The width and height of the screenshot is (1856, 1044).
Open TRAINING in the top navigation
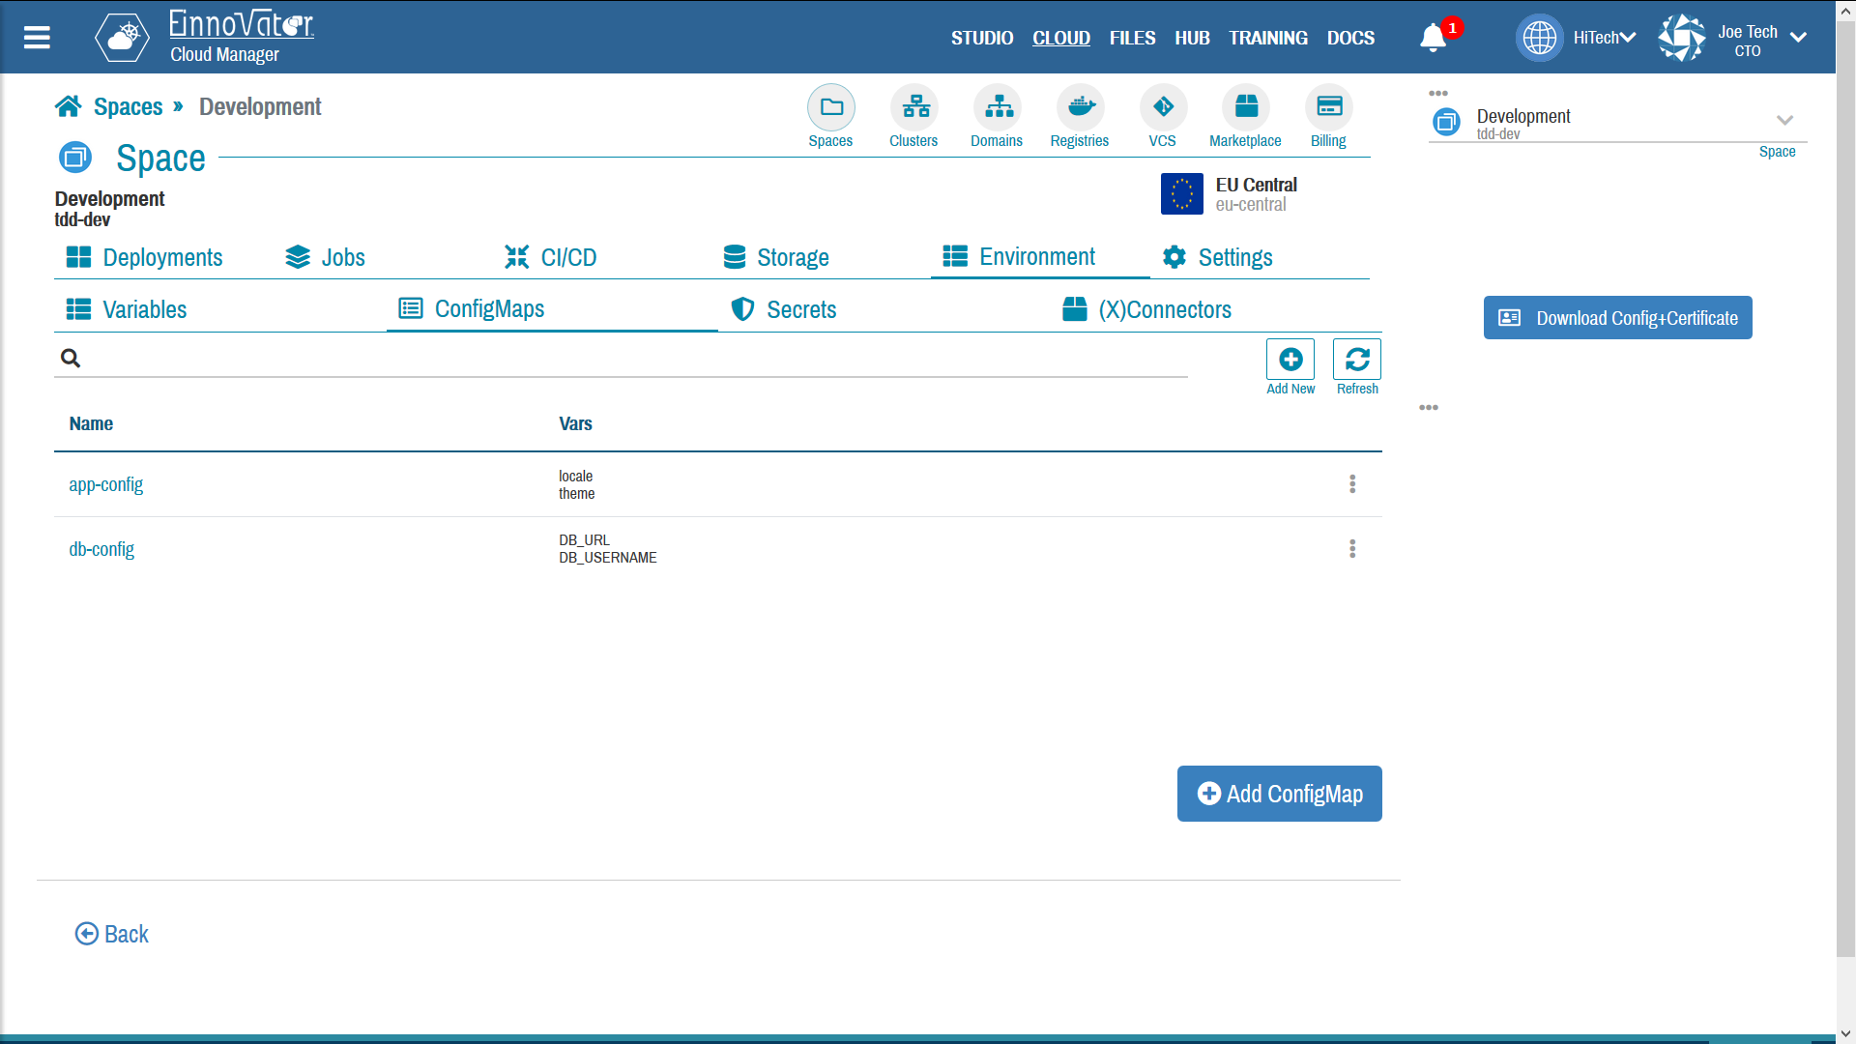pos(1268,38)
